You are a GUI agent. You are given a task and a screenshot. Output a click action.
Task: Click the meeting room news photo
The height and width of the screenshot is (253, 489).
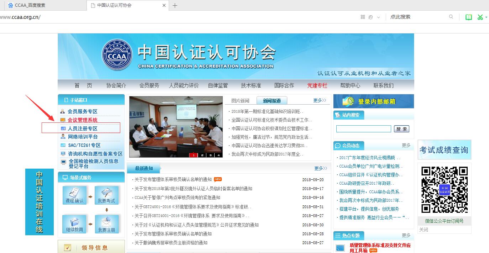176,127
